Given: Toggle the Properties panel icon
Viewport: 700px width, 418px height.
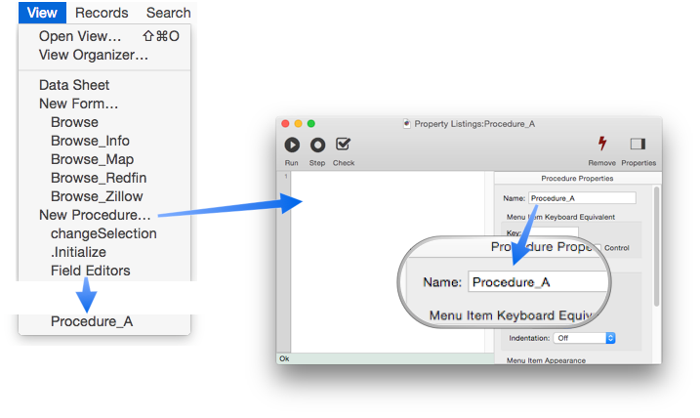Looking at the screenshot, I should [638, 144].
